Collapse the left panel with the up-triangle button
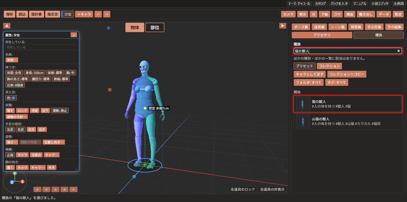This screenshot has height=202, width=407. point(7,26)
